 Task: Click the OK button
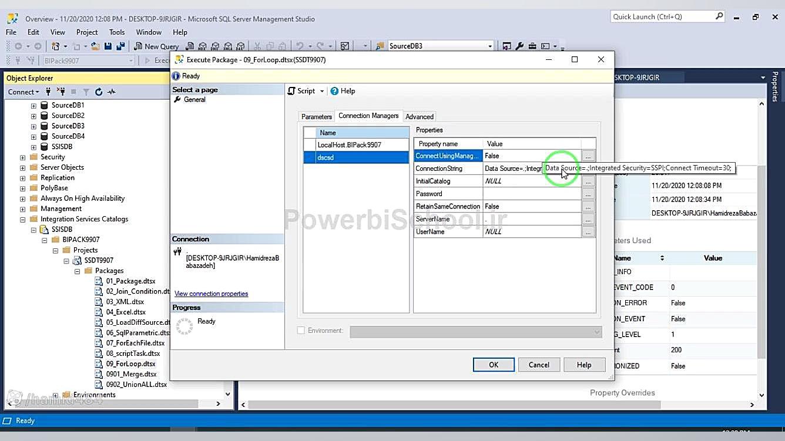click(494, 365)
